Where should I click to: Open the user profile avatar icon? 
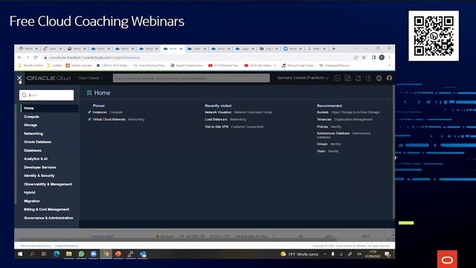pos(389,78)
